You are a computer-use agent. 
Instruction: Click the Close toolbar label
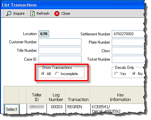click(x=66, y=13)
